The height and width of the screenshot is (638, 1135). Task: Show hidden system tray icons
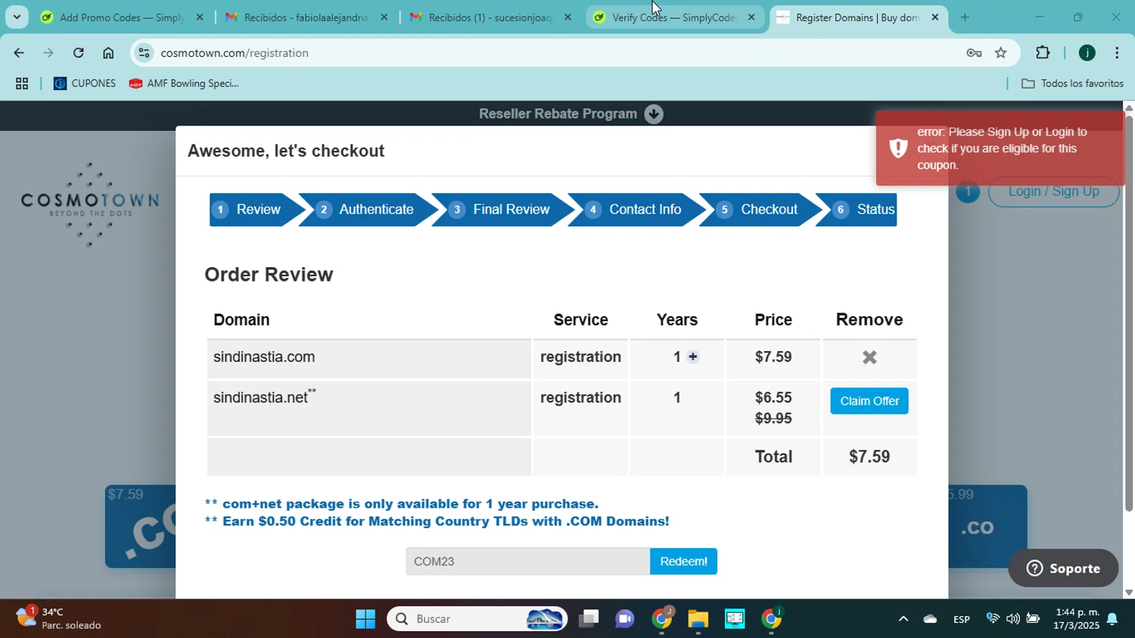[903, 619]
